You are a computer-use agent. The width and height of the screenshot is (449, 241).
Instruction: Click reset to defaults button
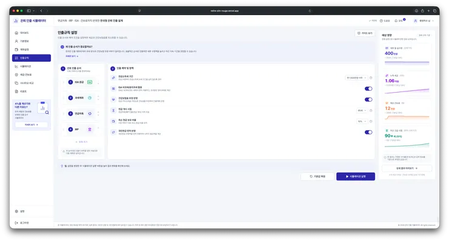click(317, 176)
